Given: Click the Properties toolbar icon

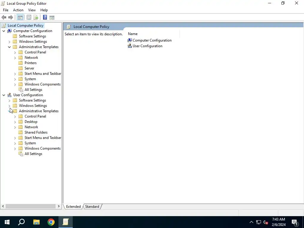Looking at the screenshot, I should [x=29, y=18].
